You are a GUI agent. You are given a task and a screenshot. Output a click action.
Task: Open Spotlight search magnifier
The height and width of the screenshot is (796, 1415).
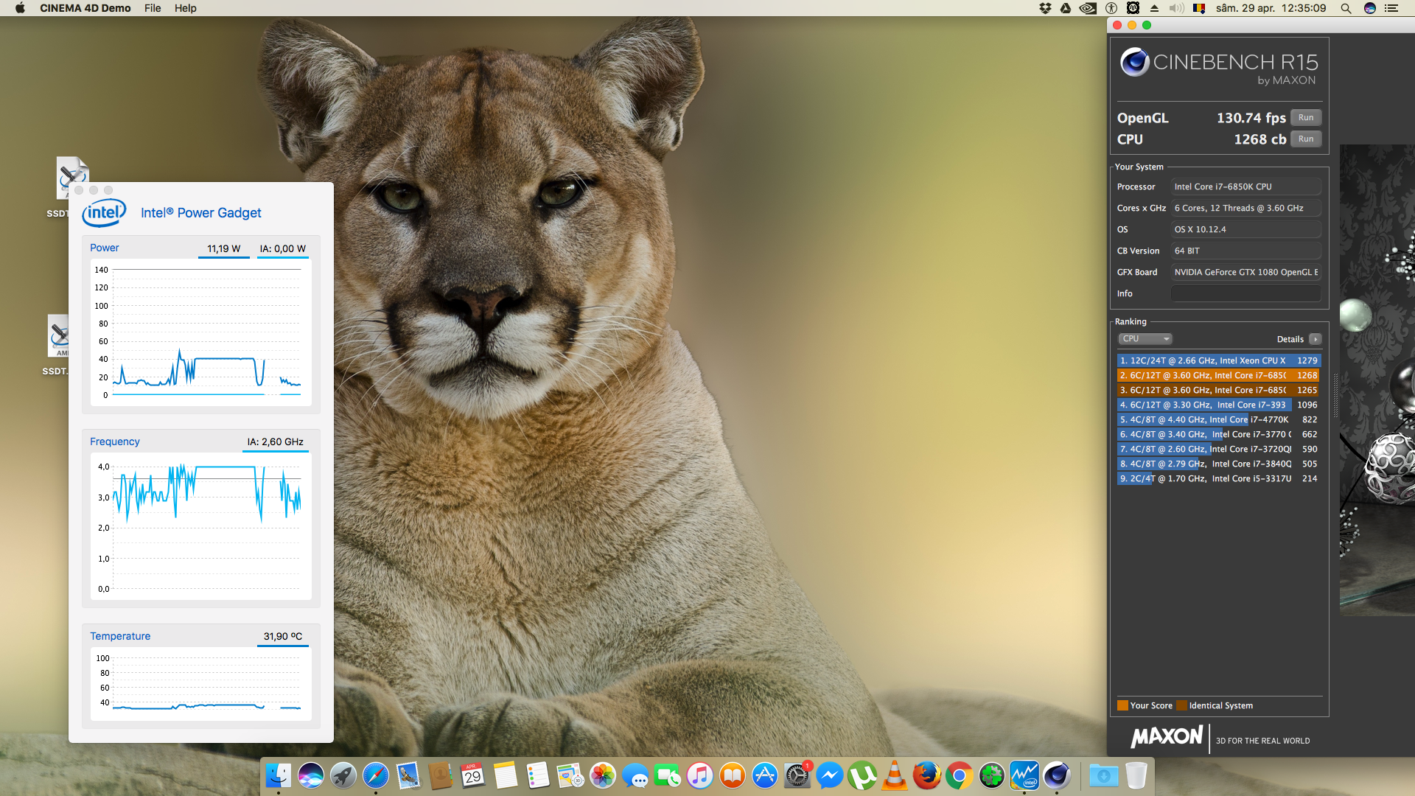[x=1346, y=8]
